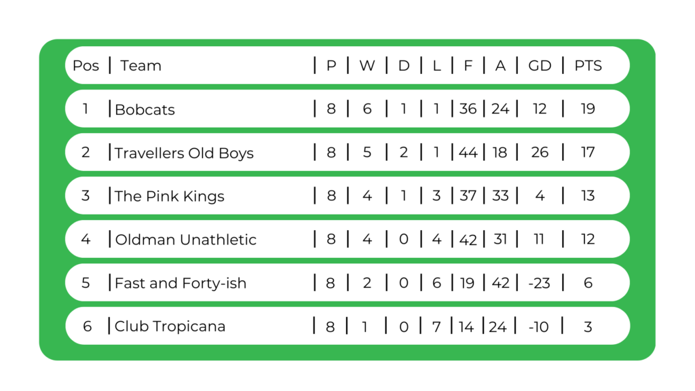Select Fast and Forty-ish goal difference -23
695x391 pixels.
tap(538, 283)
